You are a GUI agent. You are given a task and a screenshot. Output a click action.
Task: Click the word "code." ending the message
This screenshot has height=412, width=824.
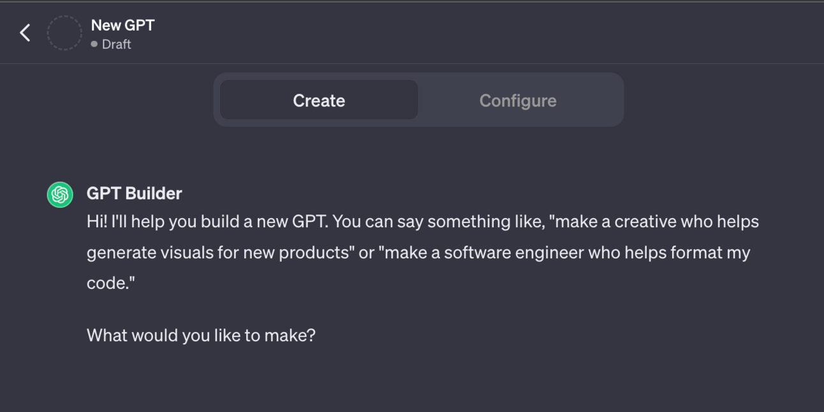110,283
